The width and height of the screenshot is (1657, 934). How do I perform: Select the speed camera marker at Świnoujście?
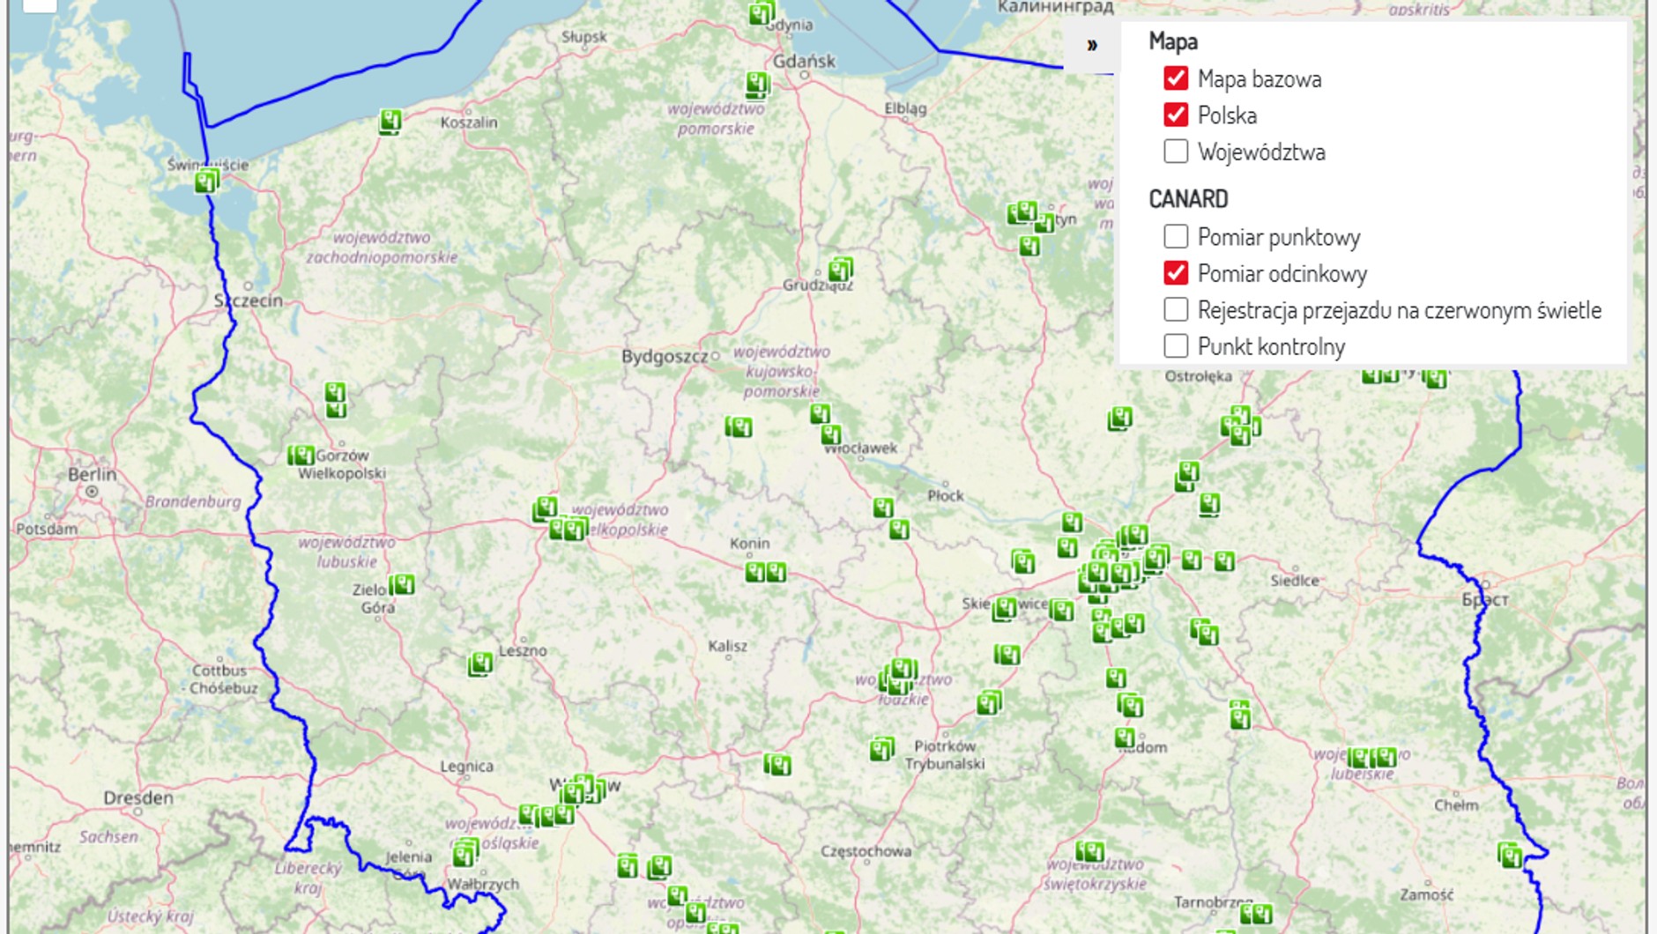coord(205,182)
